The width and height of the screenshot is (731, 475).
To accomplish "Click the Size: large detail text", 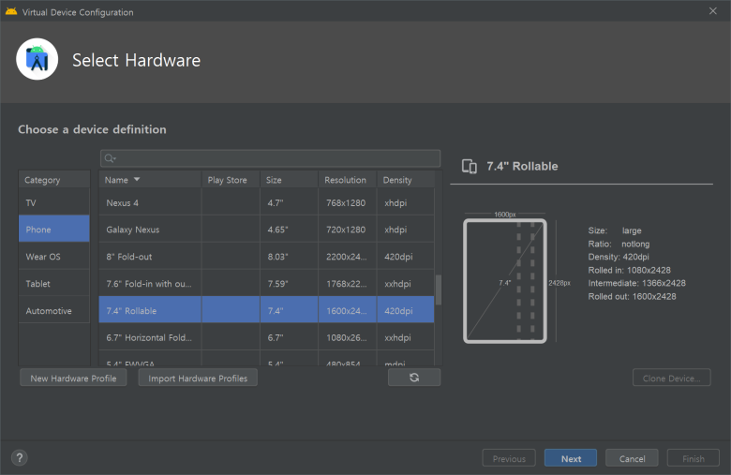I will 615,230.
